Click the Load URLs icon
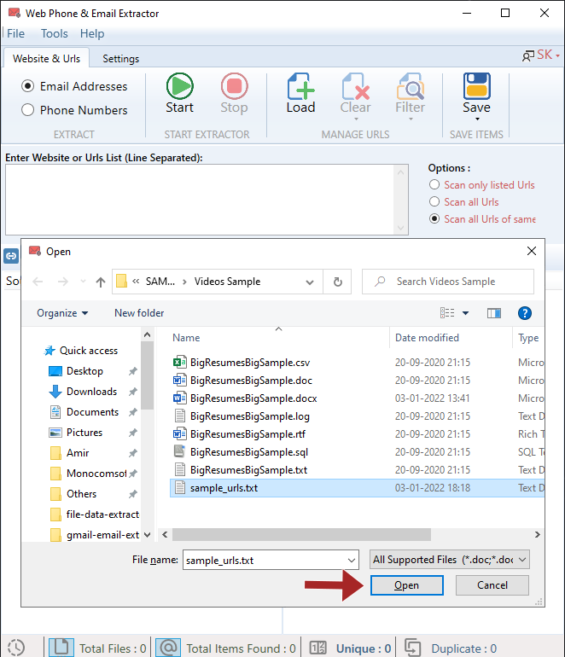 pyautogui.click(x=301, y=86)
